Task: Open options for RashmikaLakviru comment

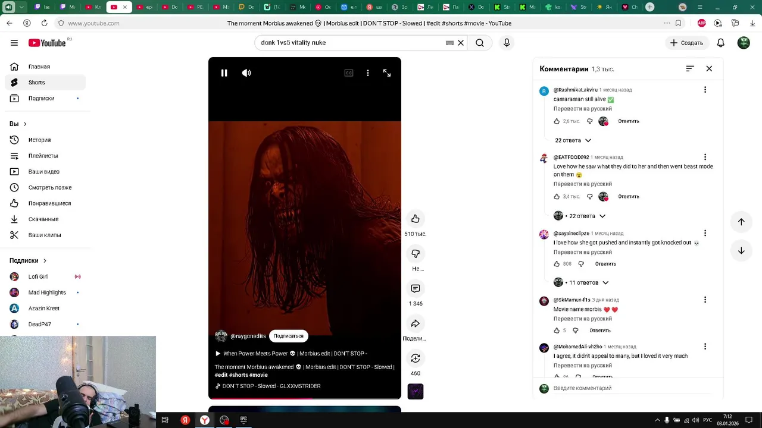Action: click(705, 90)
